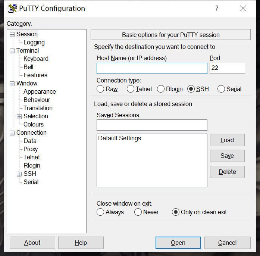Open the Bell category
The height and width of the screenshot is (256, 260).
coord(28,67)
